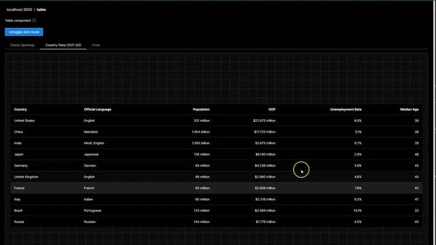Click the 'Mandarin' language cell

tap(91, 132)
